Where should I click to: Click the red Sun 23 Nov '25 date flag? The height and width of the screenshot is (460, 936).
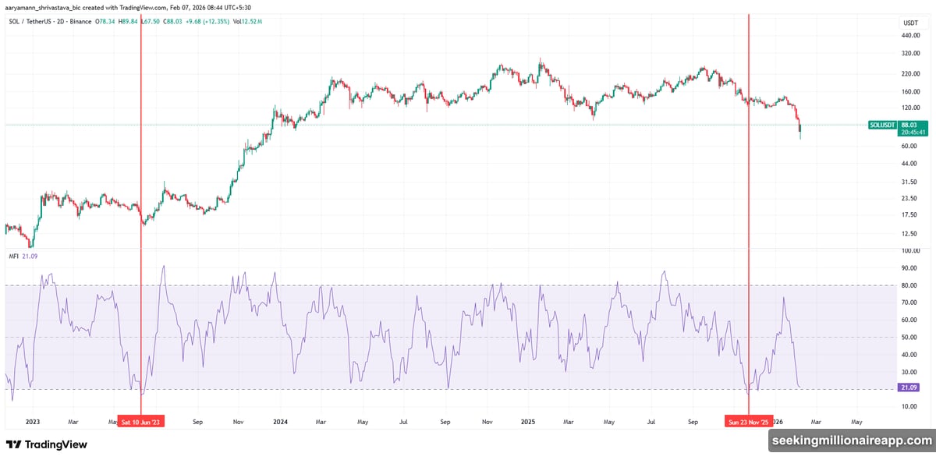click(747, 420)
